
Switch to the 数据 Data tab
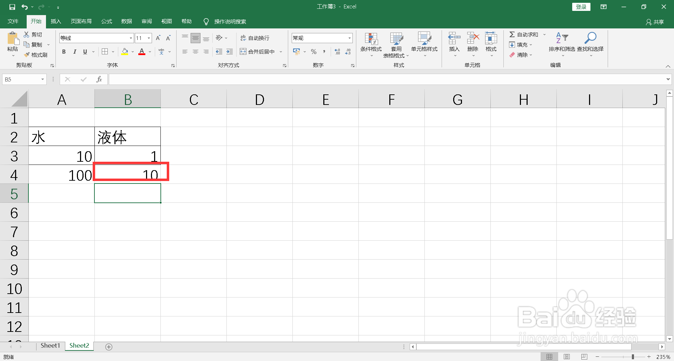(x=127, y=21)
